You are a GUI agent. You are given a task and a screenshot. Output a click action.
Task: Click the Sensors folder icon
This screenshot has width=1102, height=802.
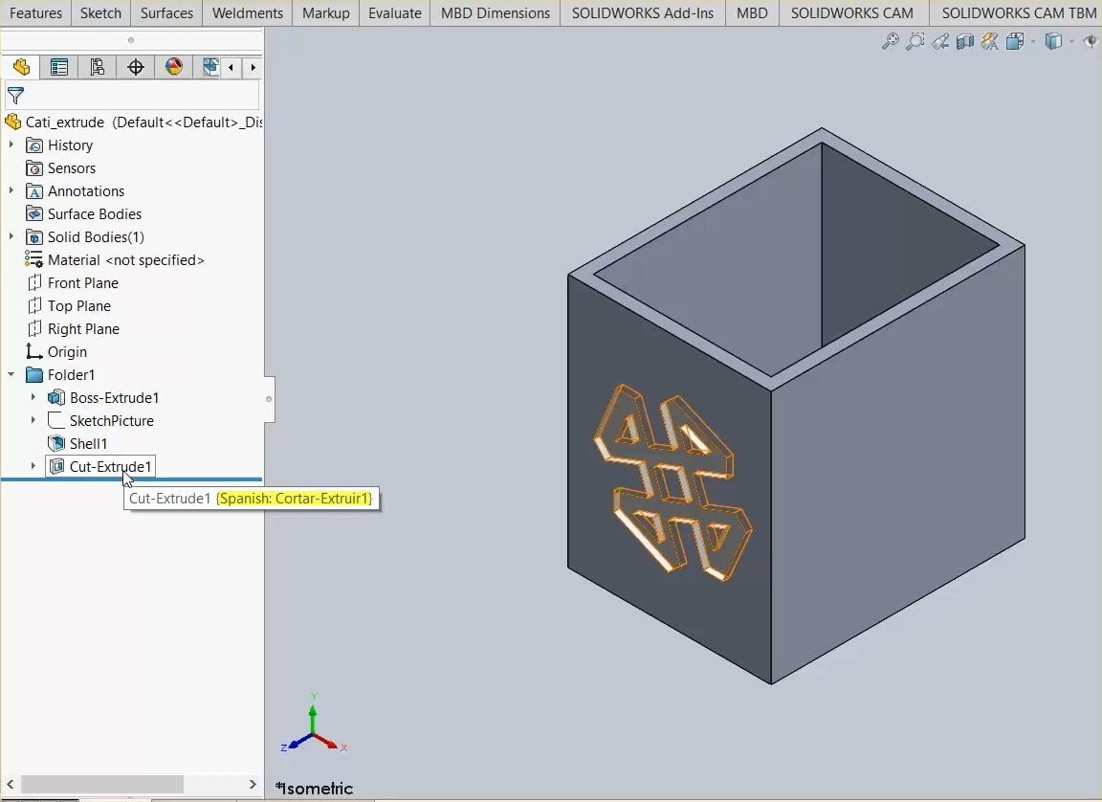33,168
